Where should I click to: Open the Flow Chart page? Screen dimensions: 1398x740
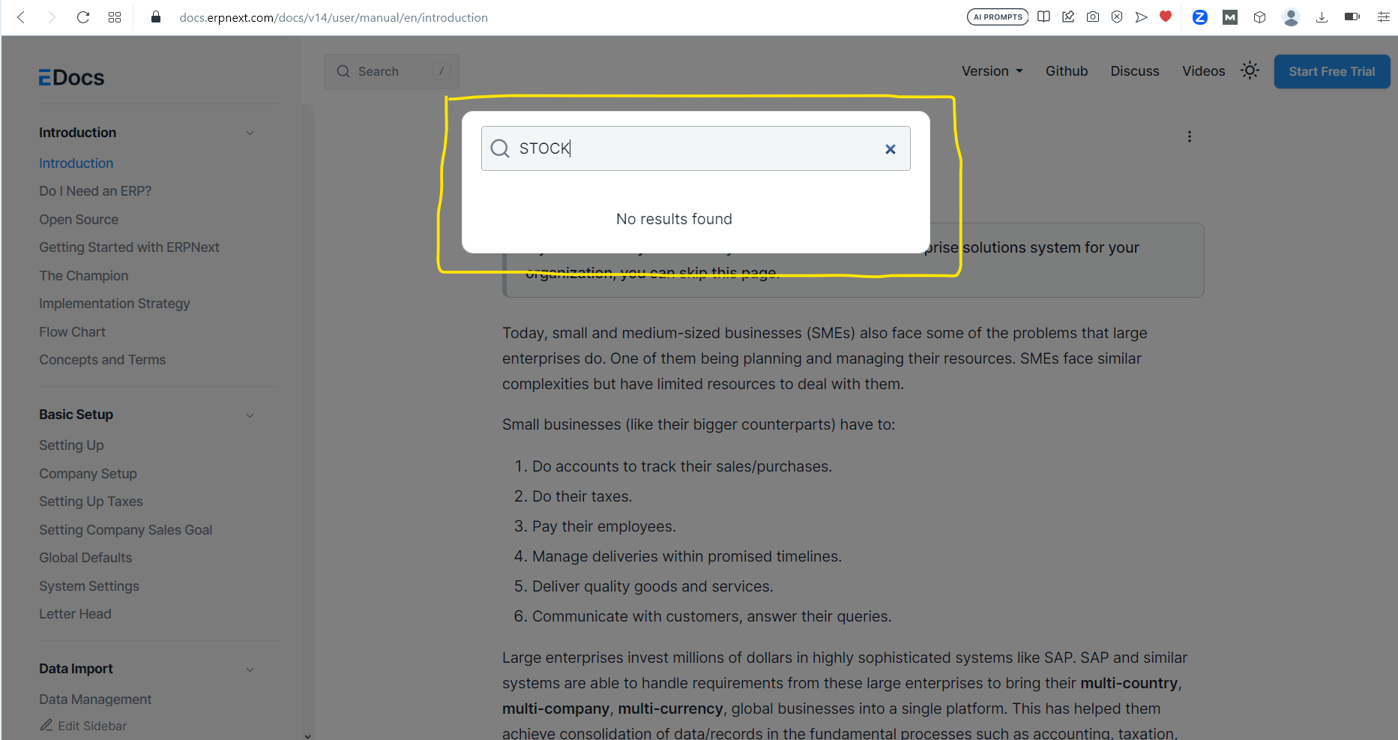[x=73, y=332]
